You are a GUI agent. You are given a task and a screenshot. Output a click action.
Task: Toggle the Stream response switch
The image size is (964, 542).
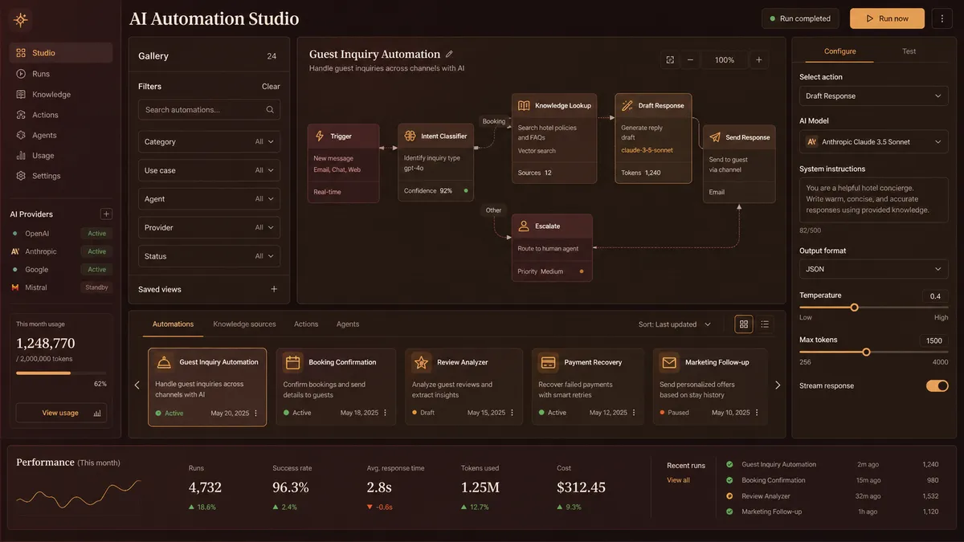[x=937, y=386]
